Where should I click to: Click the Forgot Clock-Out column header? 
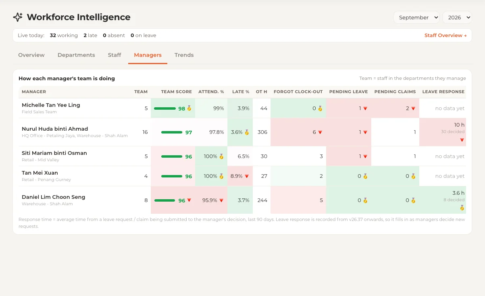tap(298, 92)
